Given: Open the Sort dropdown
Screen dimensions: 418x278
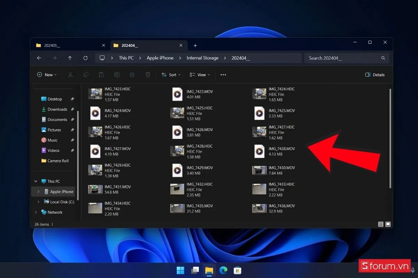Looking at the screenshot, I should pos(171,75).
